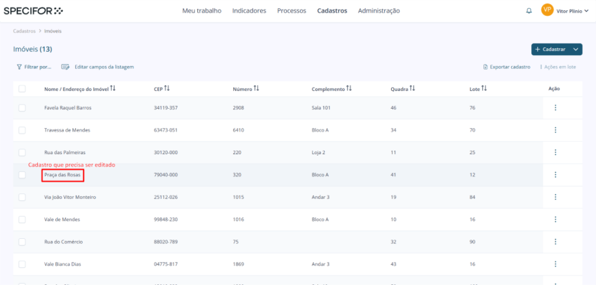The height and width of the screenshot is (285, 596).
Task: Click Complemento Loja 2 cell
Action: click(319, 153)
